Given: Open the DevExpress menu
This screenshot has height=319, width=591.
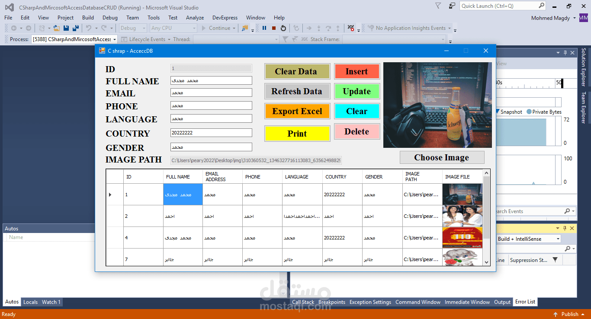Looking at the screenshot, I should pyautogui.click(x=225, y=18).
